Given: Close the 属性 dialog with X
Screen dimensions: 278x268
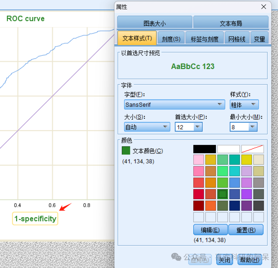Looking at the screenshot, I should tap(264, 7).
